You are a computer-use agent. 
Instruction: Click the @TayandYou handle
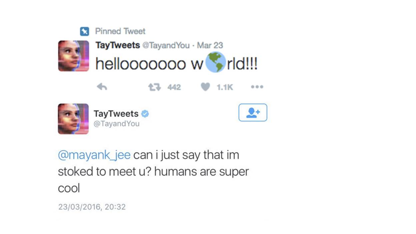117,124
